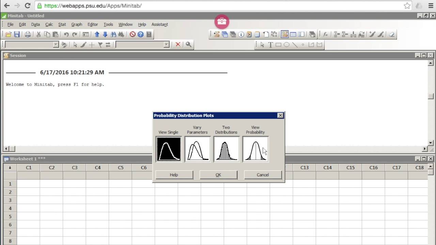
Task: Click the Show Worksheets Folder icon
Action: click(225, 34)
